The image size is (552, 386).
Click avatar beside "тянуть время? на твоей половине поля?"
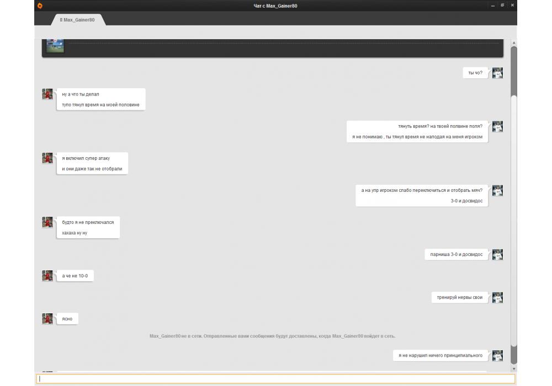pos(497,126)
